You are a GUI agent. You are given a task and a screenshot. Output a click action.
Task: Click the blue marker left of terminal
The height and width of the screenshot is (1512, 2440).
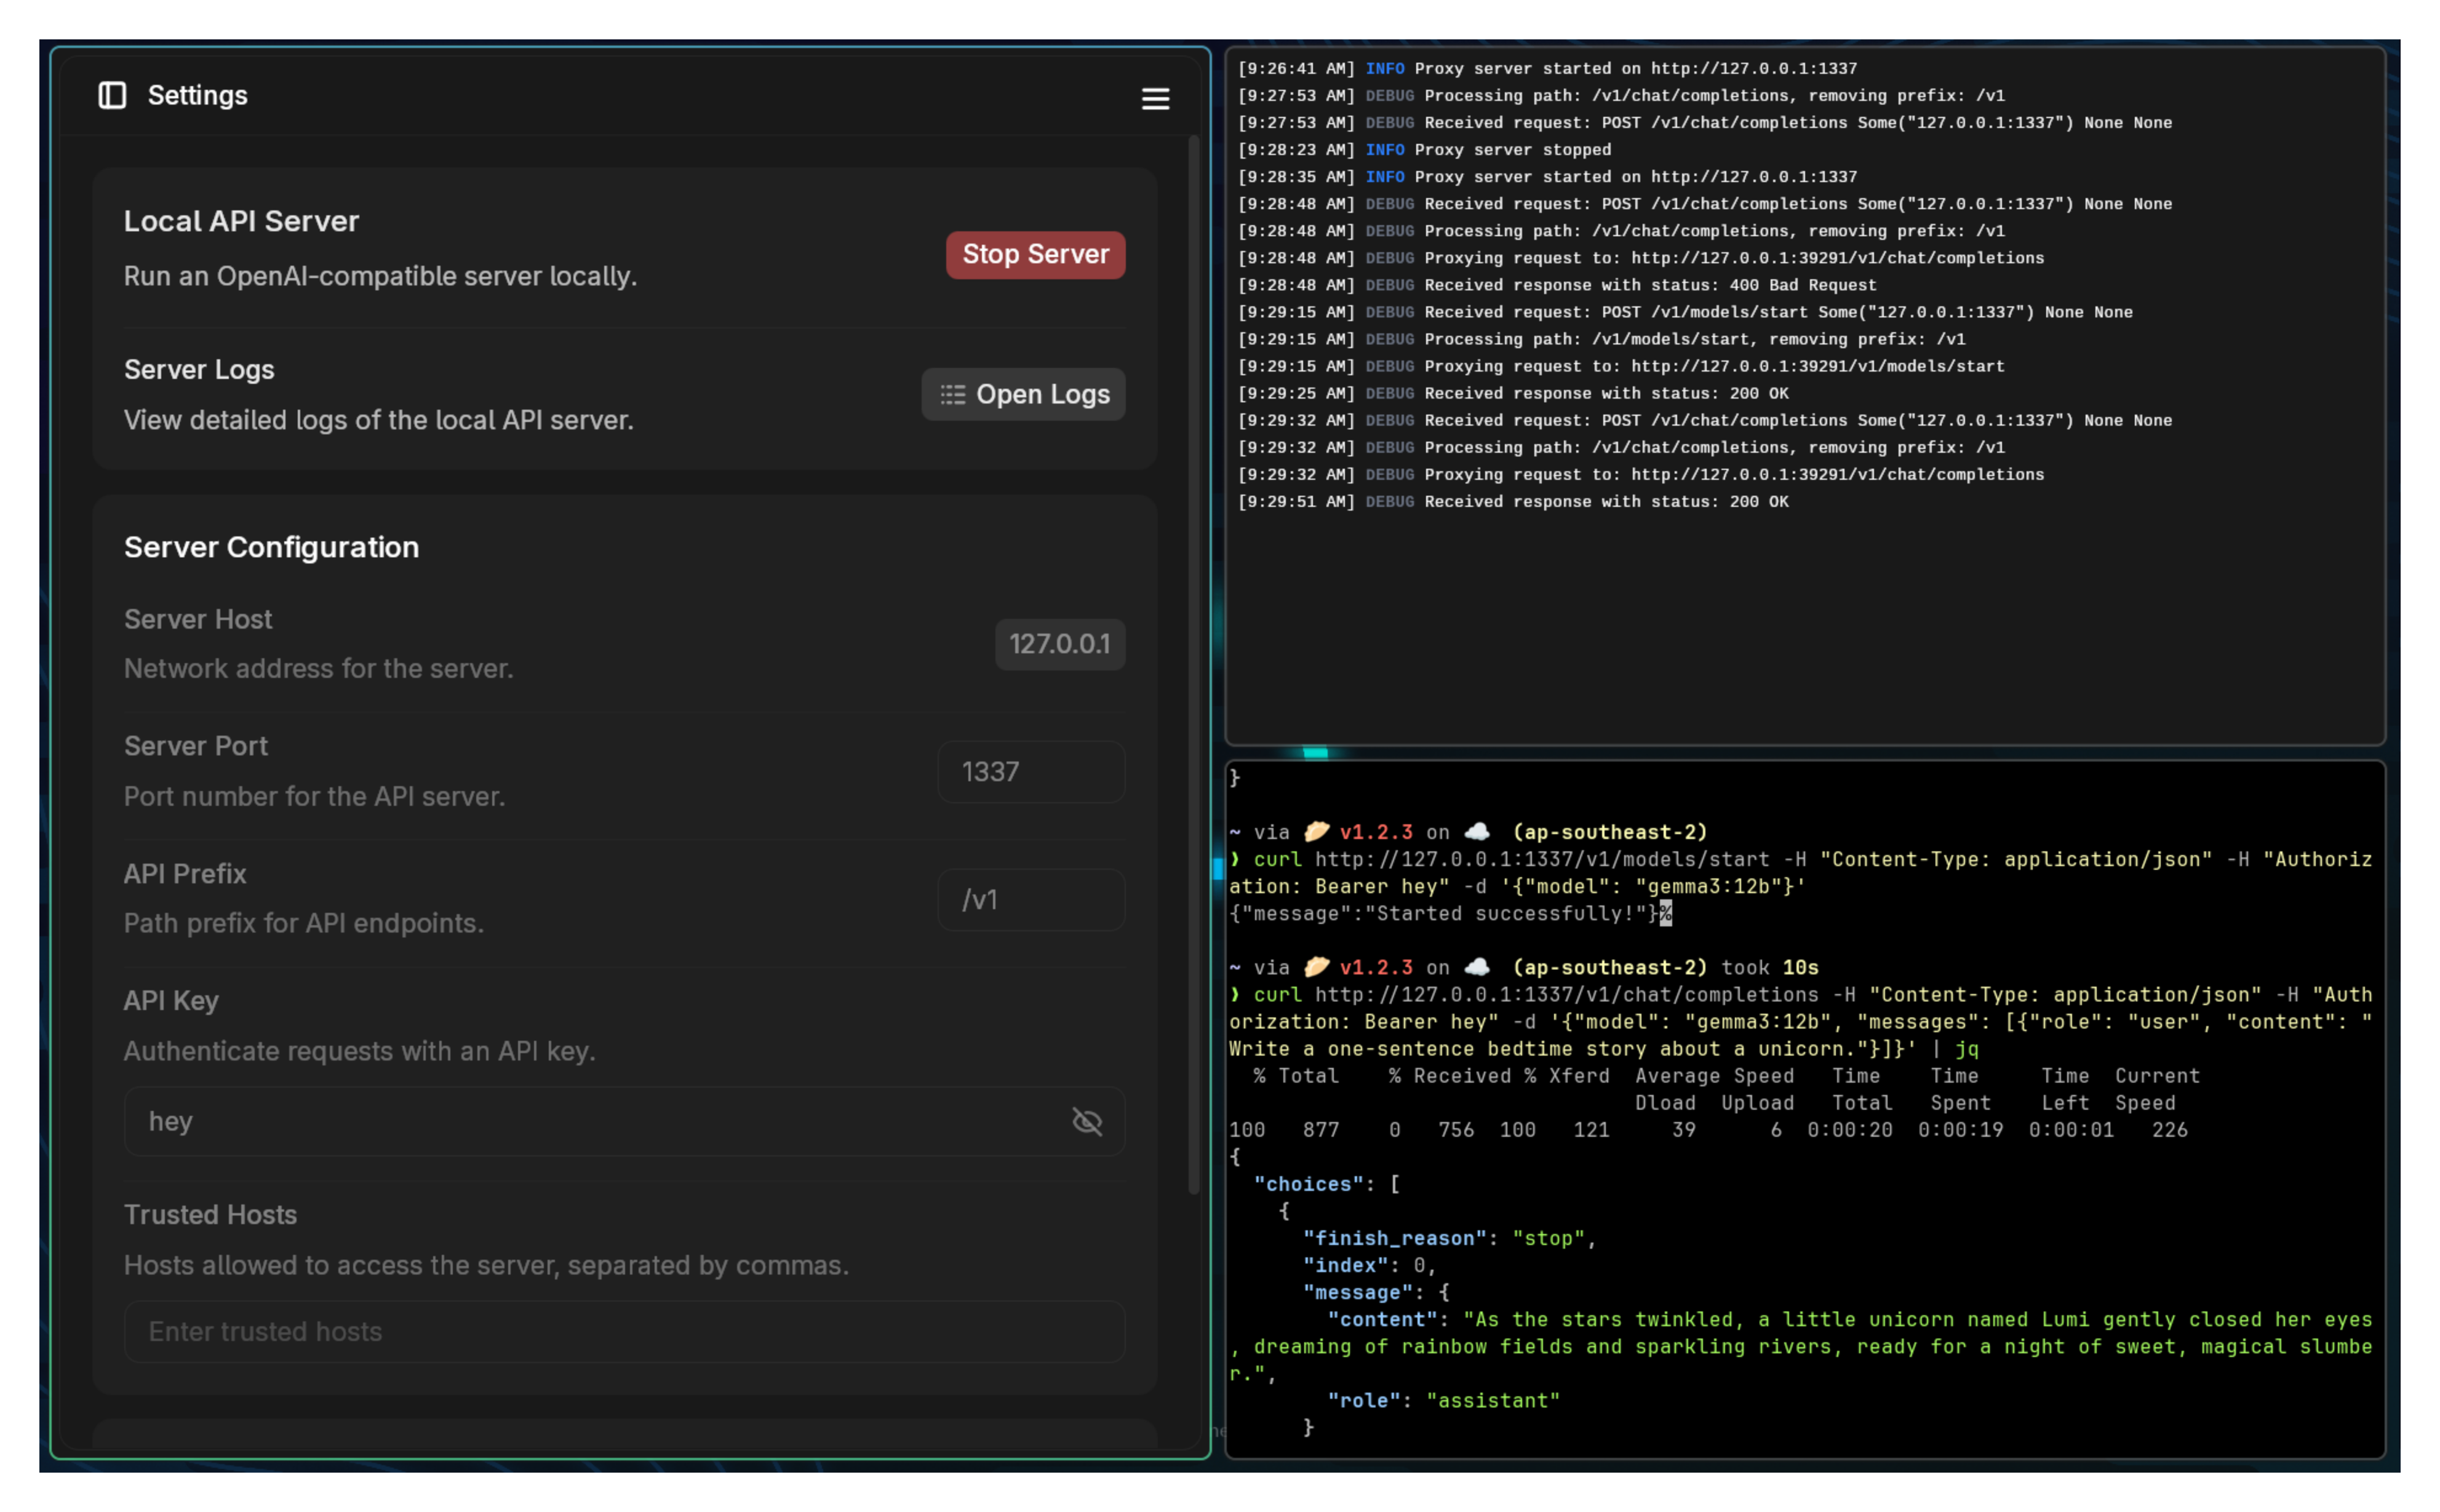pos(1218,868)
